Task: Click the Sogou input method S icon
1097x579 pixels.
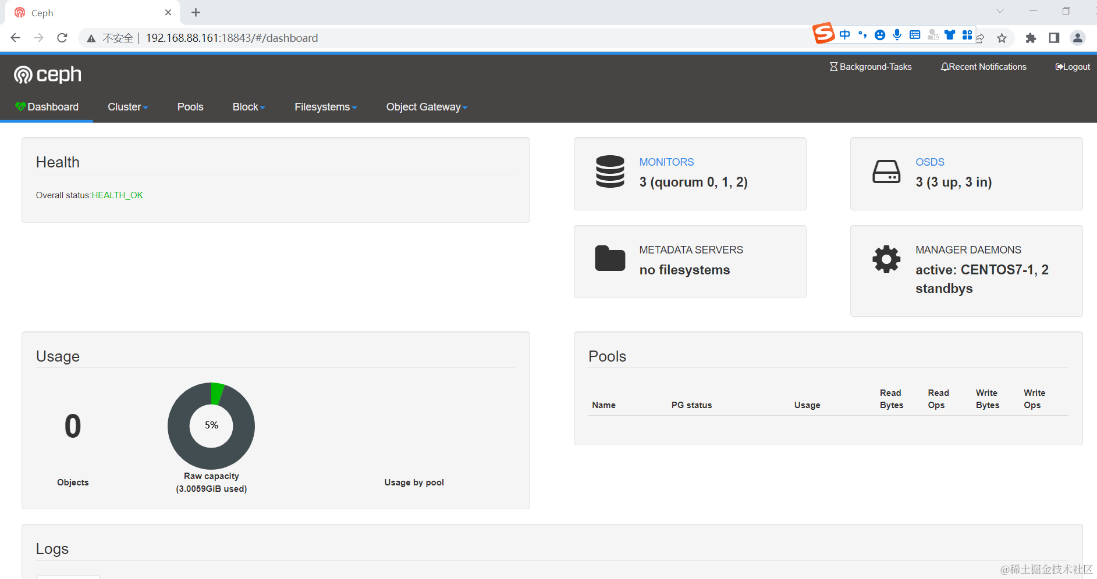Action: 823,33
